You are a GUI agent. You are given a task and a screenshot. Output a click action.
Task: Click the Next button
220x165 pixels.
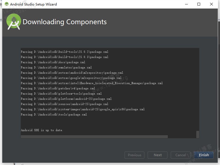coord(158,155)
